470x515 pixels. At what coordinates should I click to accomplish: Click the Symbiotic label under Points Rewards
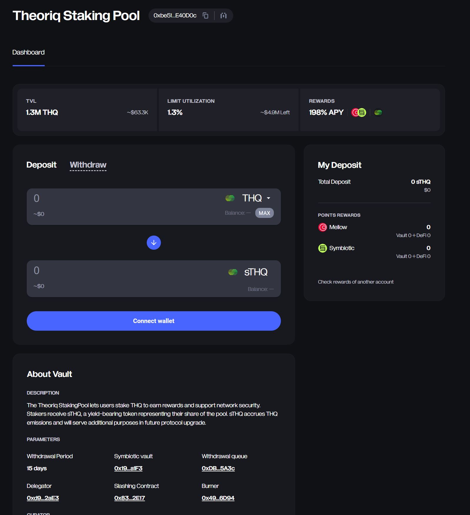pos(342,248)
